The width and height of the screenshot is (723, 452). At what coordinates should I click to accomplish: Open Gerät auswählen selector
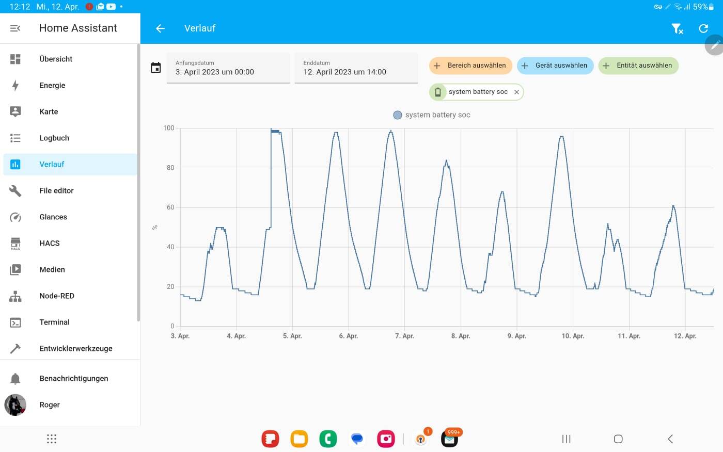click(x=555, y=66)
